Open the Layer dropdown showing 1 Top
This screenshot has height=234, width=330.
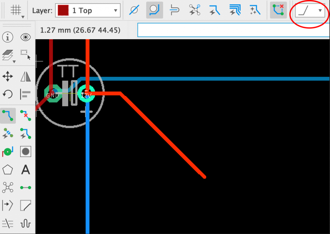coord(88,11)
